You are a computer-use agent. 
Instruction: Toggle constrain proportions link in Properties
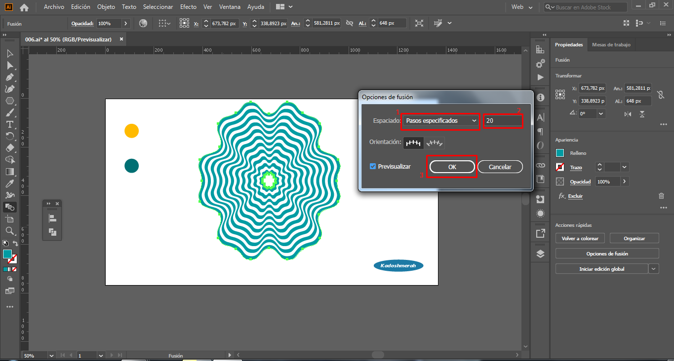tap(661, 94)
